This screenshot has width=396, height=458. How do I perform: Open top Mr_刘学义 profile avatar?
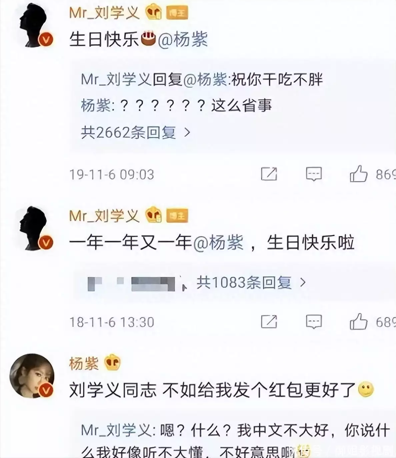pos(33,25)
